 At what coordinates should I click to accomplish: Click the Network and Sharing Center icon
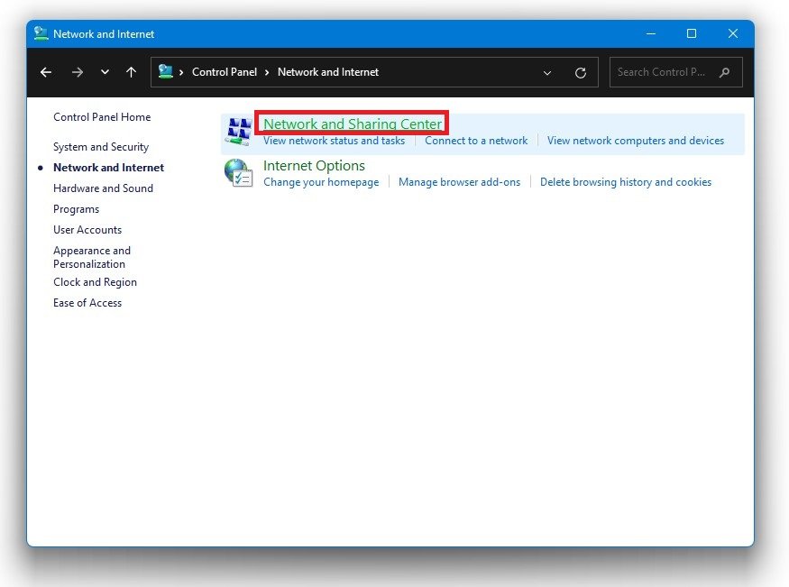(239, 132)
